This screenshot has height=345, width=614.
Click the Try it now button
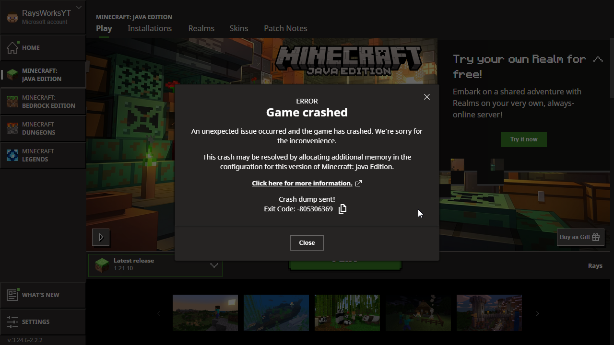click(524, 139)
